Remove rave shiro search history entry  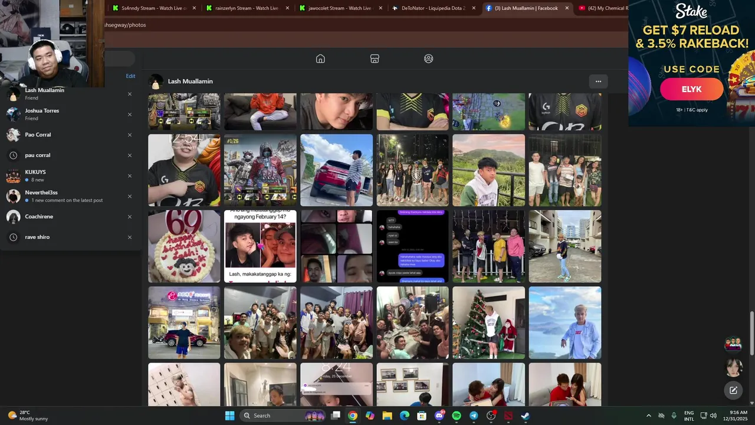130,237
